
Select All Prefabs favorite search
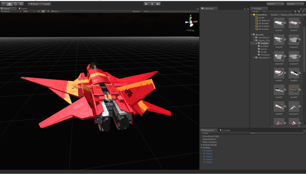(x=262, y=26)
